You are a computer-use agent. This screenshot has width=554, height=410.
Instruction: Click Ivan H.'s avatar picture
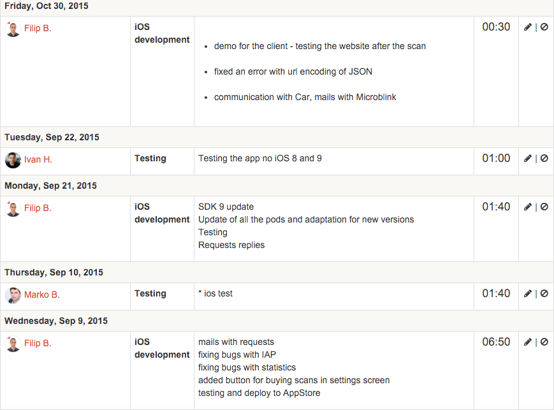click(x=13, y=160)
